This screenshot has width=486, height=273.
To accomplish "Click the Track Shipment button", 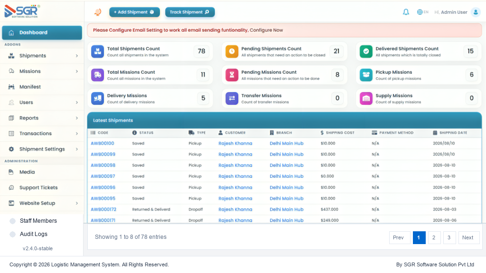I will (190, 12).
